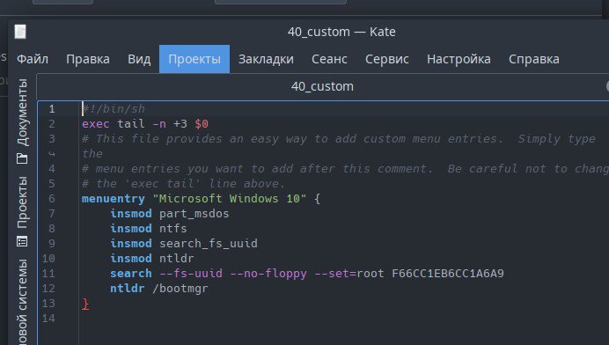
Task: Click line number 1 in gutter
Action: [x=52, y=109]
